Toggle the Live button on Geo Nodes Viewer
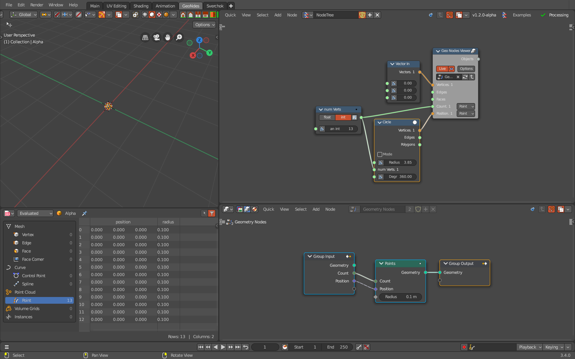The image size is (575, 359). coord(442,69)
